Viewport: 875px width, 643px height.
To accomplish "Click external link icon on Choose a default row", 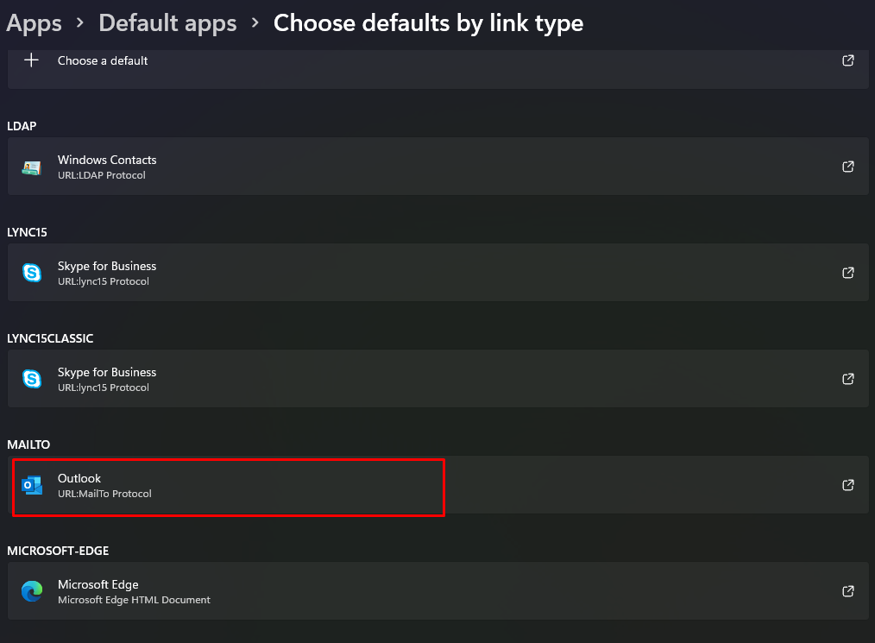I will [x=848, y=60].
